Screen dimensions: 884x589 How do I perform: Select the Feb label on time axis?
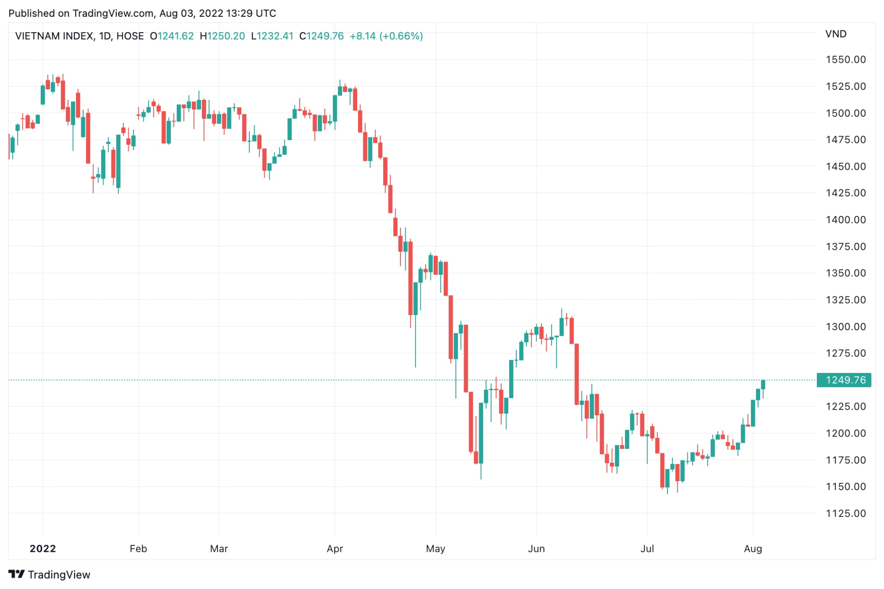pyautogui.click(x=138, y=548)
